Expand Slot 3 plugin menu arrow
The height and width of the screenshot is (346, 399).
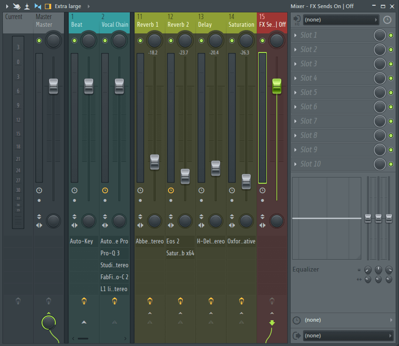click(295, 64)
